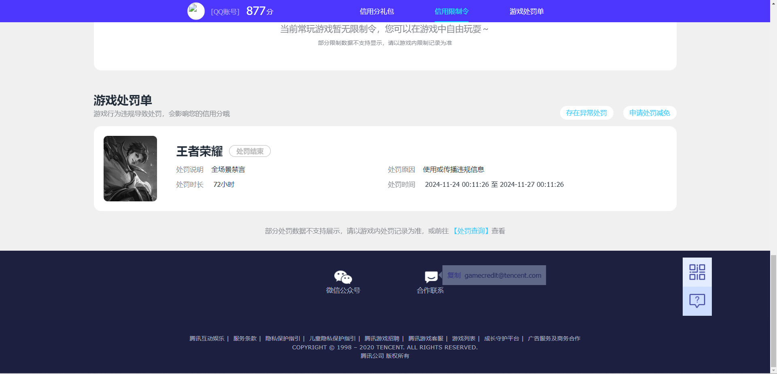This screenshot has width=777, height=374.
Task: Click the scrollbar down arrow
Action: 773,370
